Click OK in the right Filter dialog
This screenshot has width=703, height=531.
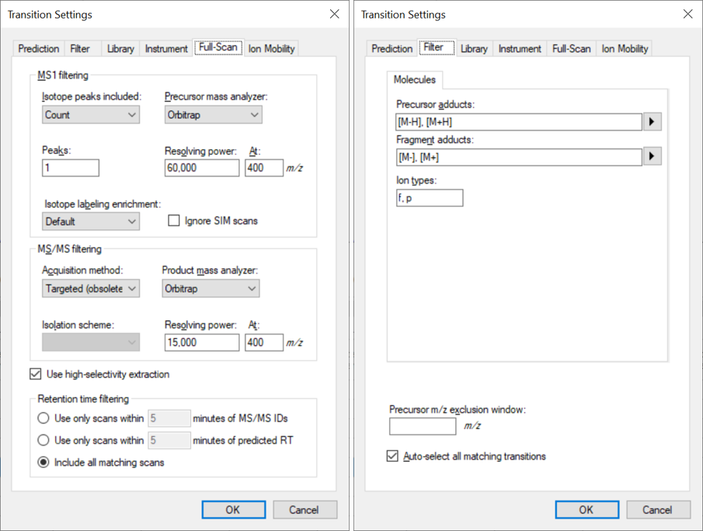coord(586,510)
